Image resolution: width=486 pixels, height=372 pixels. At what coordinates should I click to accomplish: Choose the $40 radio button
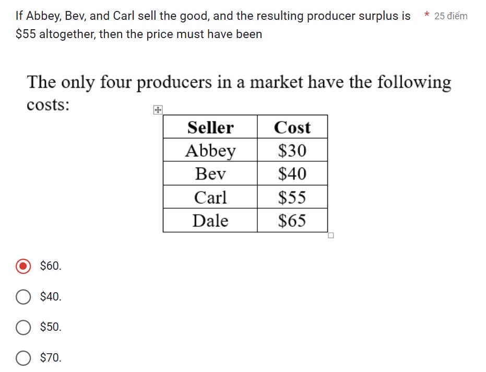[x=23, y=296]
